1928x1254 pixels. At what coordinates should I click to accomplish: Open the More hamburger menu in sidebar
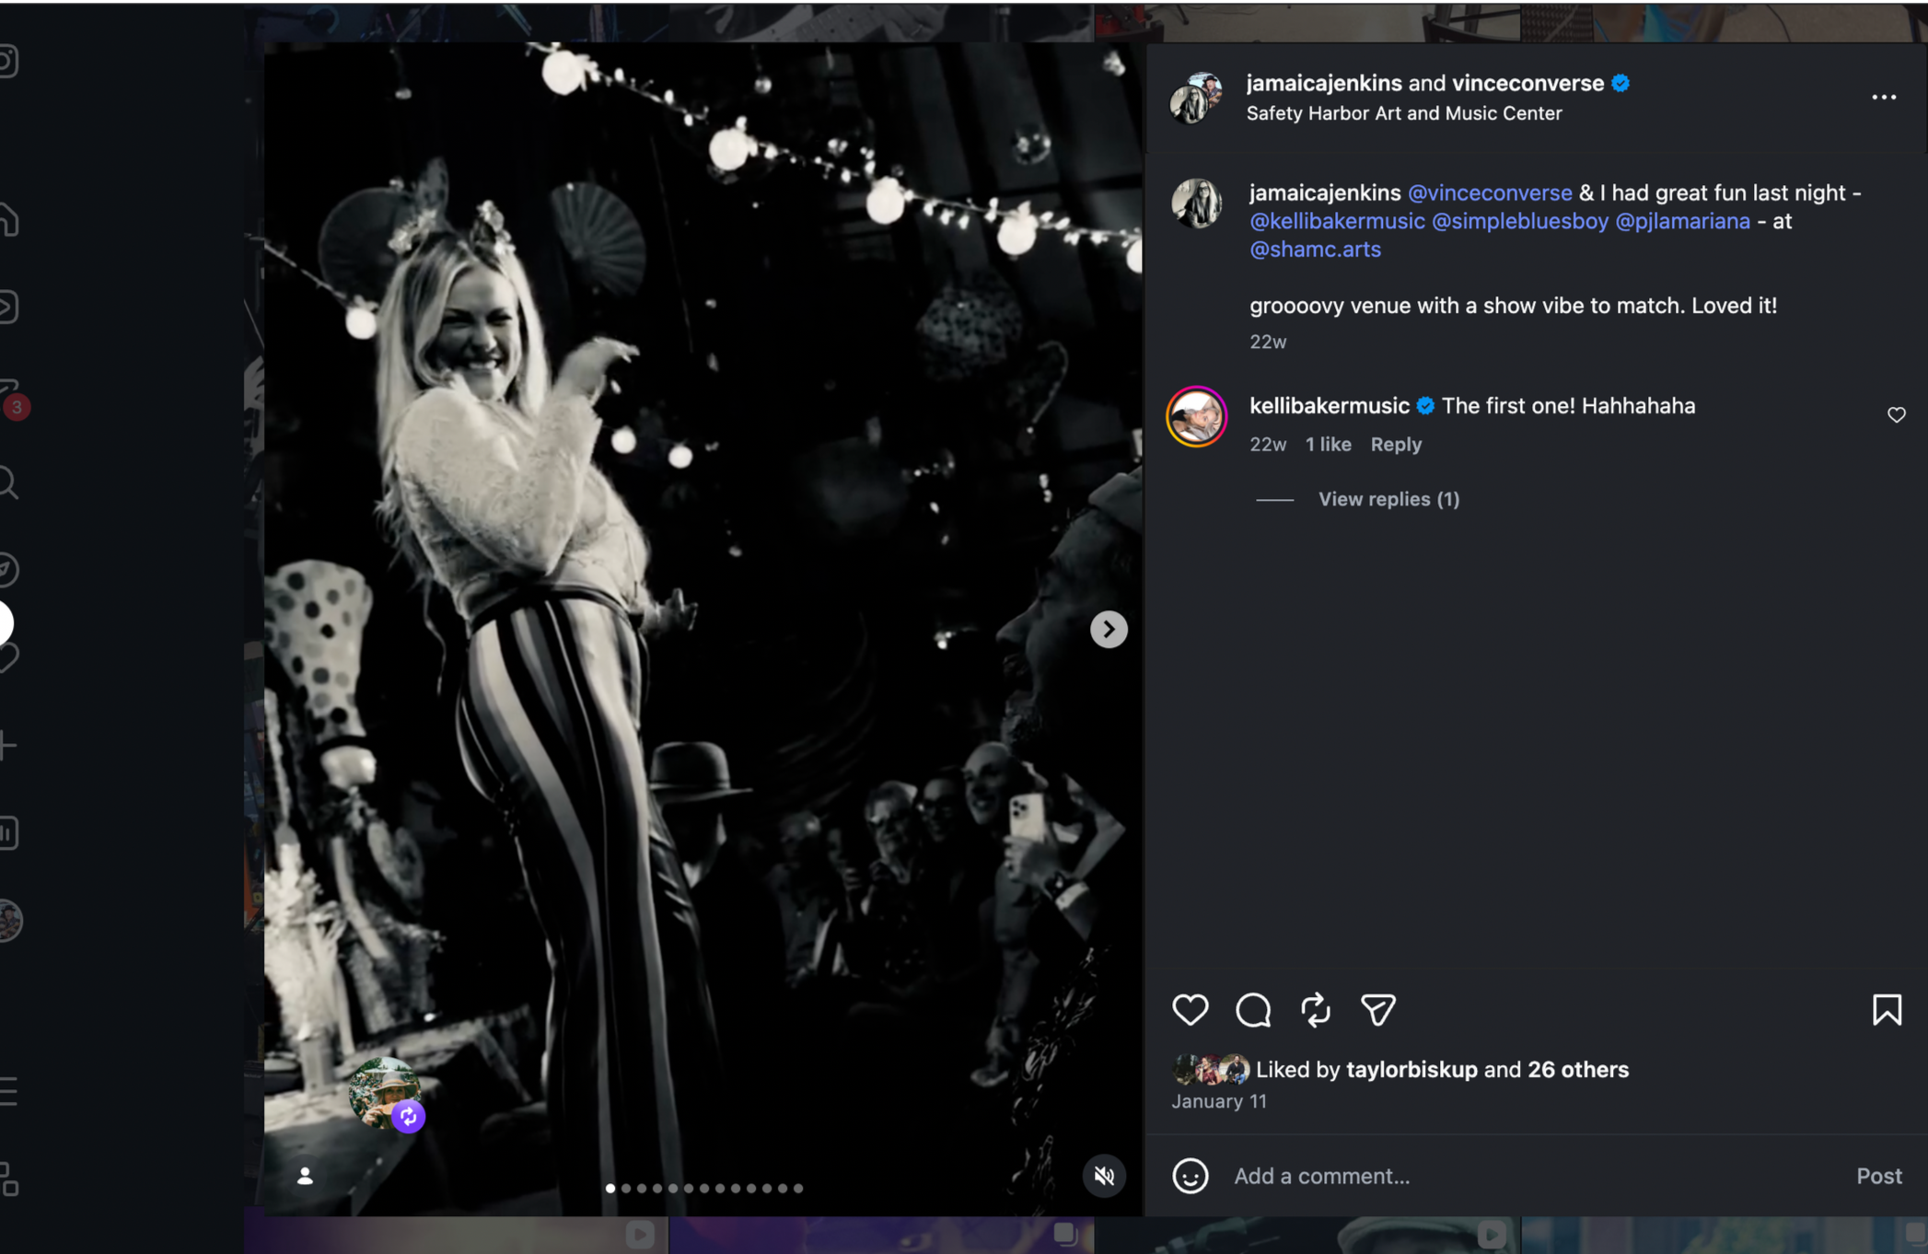pos(7,1091)
